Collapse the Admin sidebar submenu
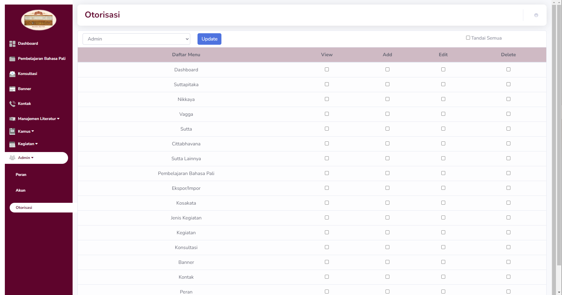Viewport: 562px width, 295px height. point(26,158)
